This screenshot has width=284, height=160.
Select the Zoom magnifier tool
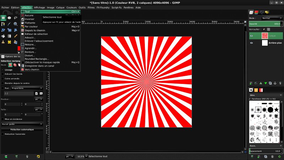click(16, 24)
